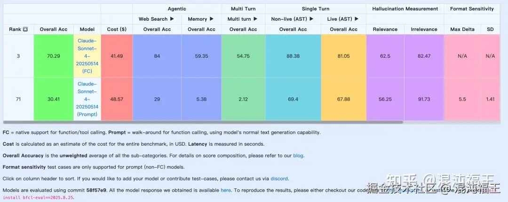Click the 'here' model response link

pos(226,190)
